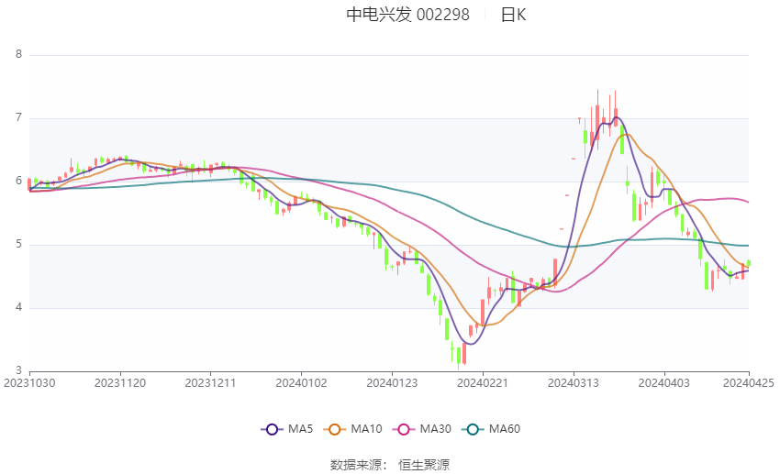780x474 pixels.
Task: Toggle the MA5 legend series
Action: [x=287, y=429]
